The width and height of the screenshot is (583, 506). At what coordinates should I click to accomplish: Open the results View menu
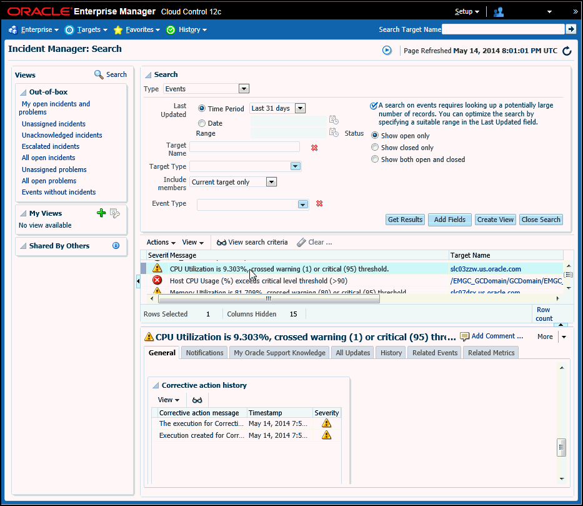pos(193,242)
